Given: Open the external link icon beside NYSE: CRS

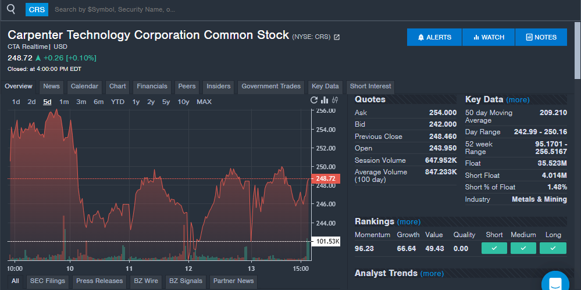Looking at the screenshot, I should (x=337, y=37).
